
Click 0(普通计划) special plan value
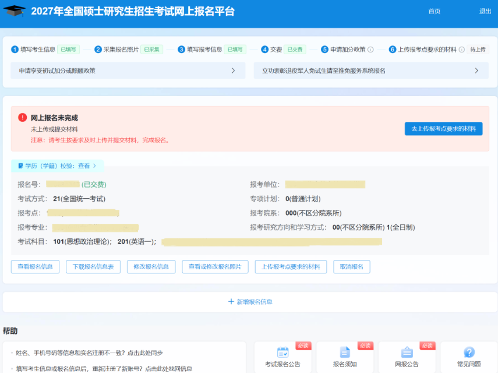tap(303, 199)
